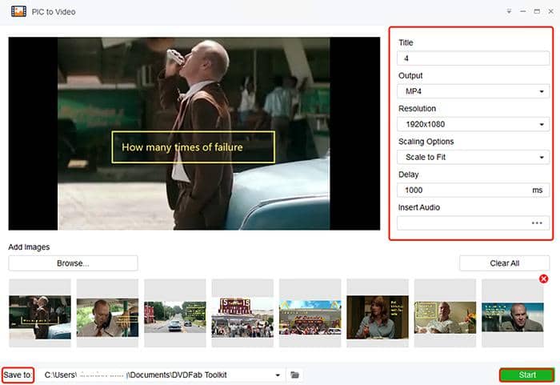Viewport: 560px width, 385px height.
Task: Maximize the PIC to Video window
Action: (x=537, y=11)
